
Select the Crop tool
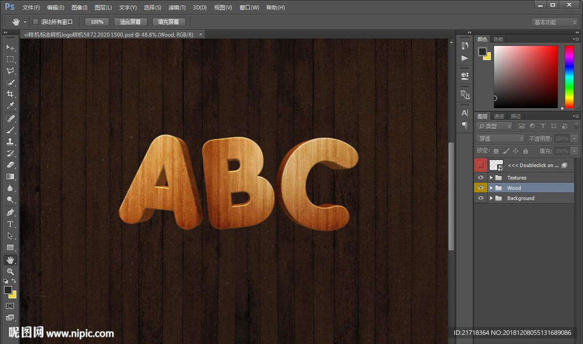[x=10, y=94]
